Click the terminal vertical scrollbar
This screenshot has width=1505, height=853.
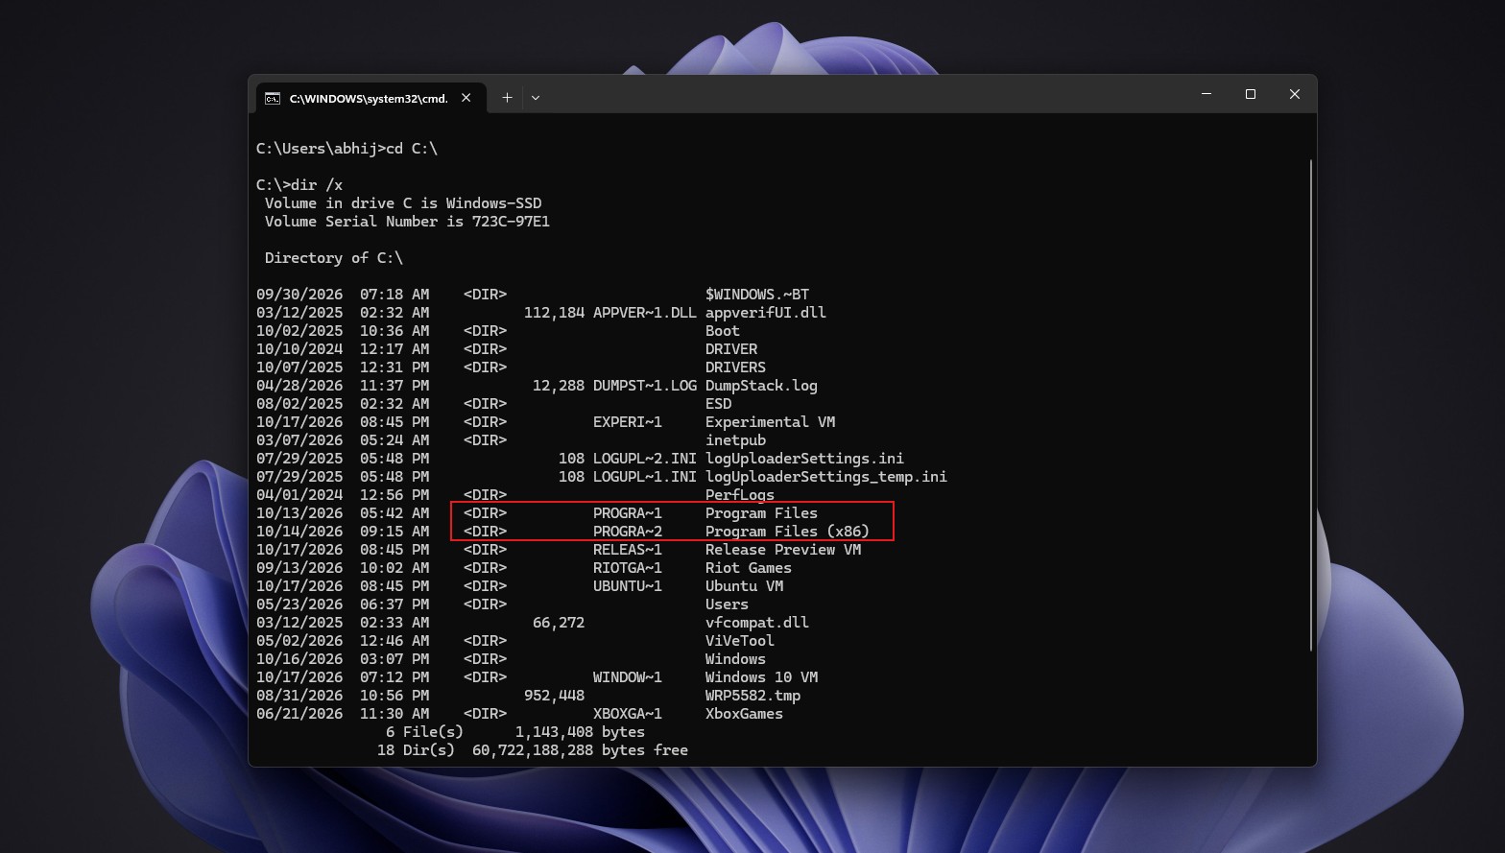tap(1310, 405)
